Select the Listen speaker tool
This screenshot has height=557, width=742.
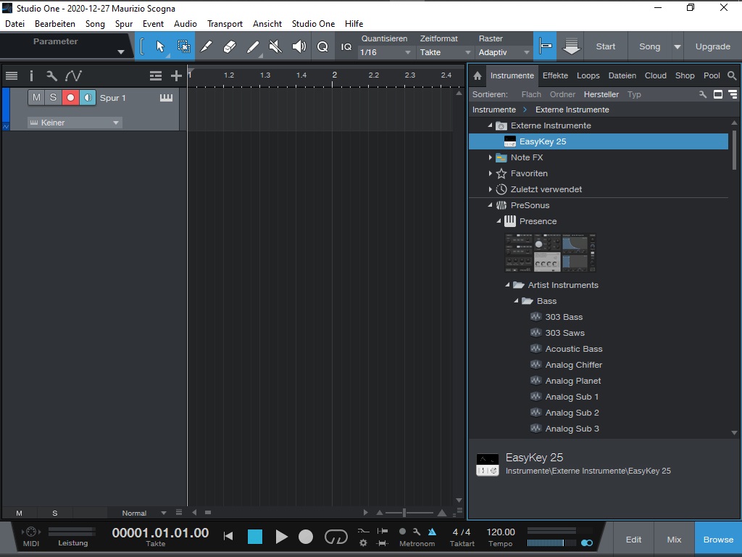(x=299, y=46)
